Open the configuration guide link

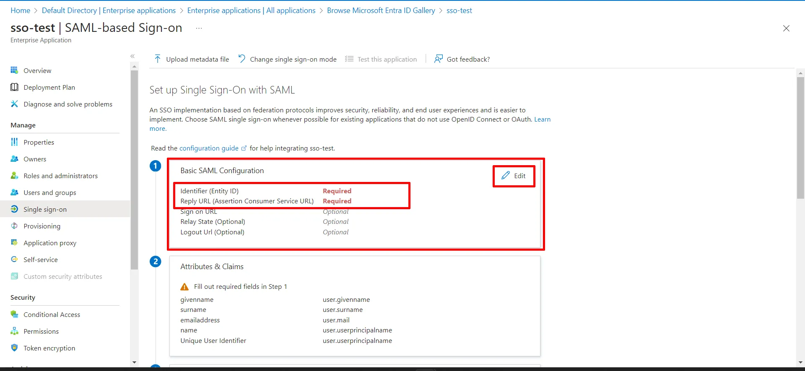coord(209,148)
